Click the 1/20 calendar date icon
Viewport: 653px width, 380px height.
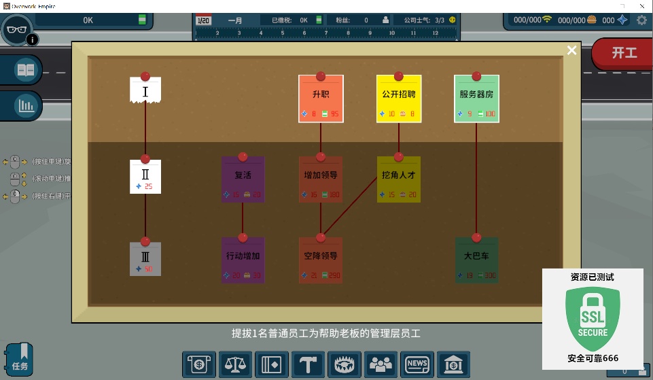pos(204,20)
